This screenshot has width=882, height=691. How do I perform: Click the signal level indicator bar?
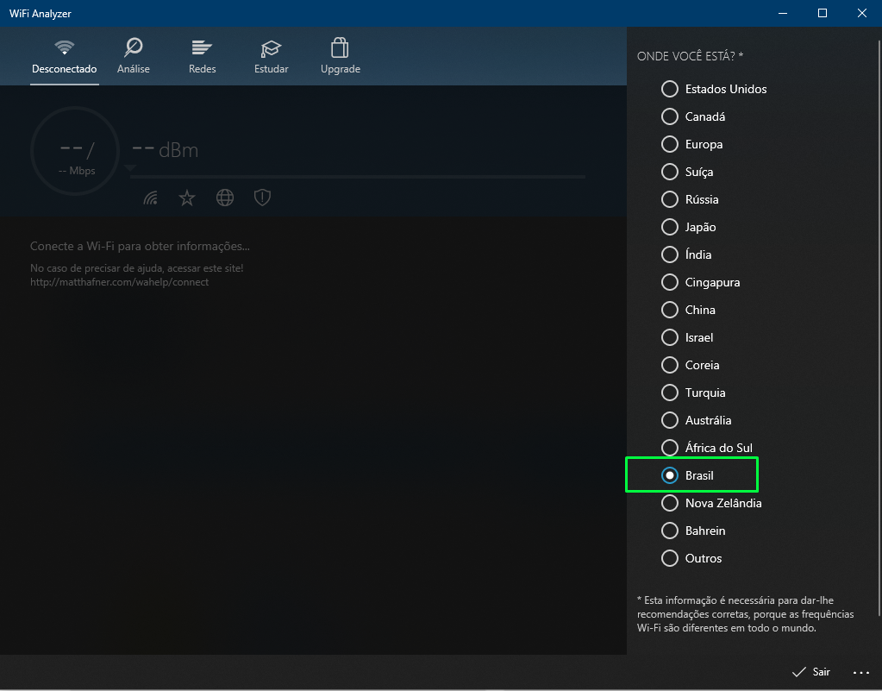pyautogui.click(x=357, y=176)
